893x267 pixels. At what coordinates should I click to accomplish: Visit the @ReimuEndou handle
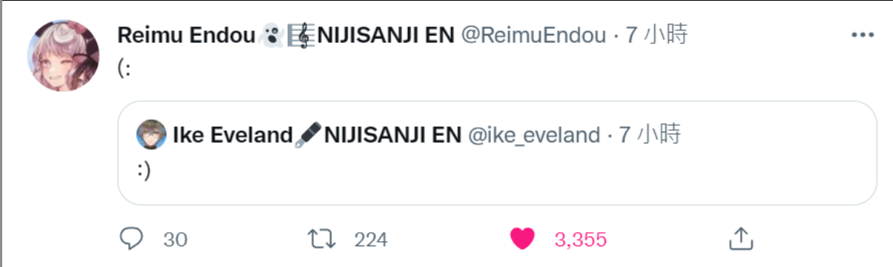533,35
